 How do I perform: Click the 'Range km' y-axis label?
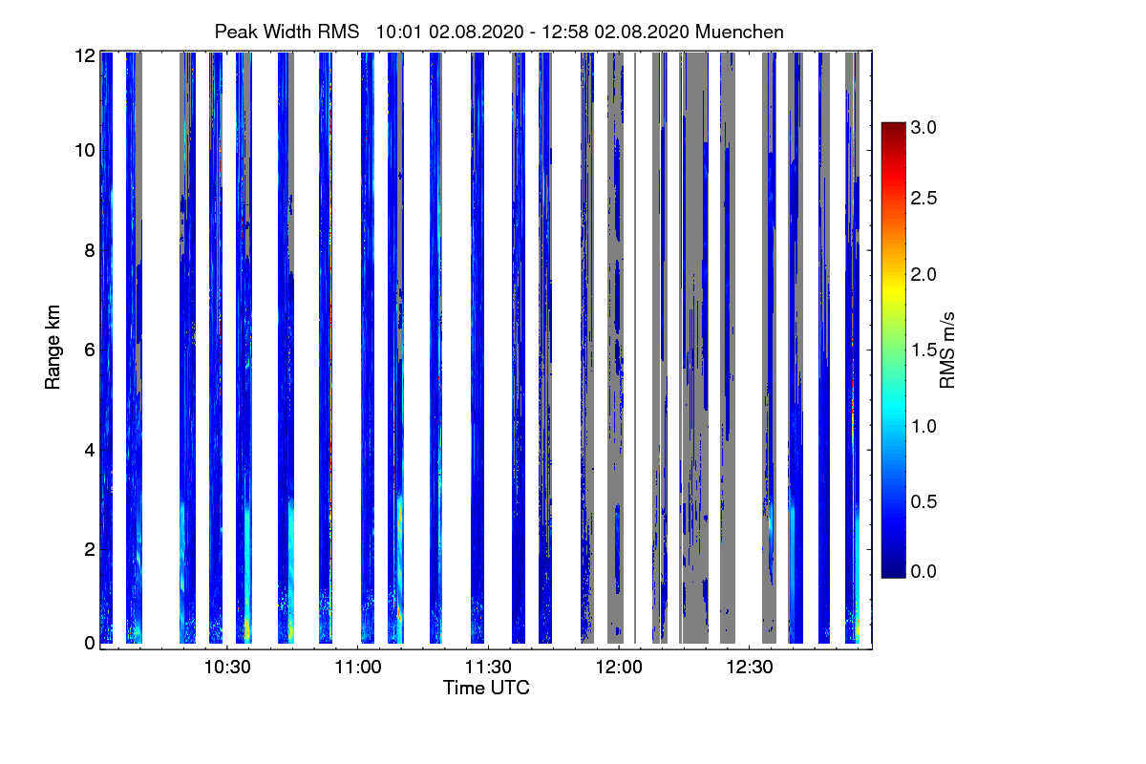(53, 348)
